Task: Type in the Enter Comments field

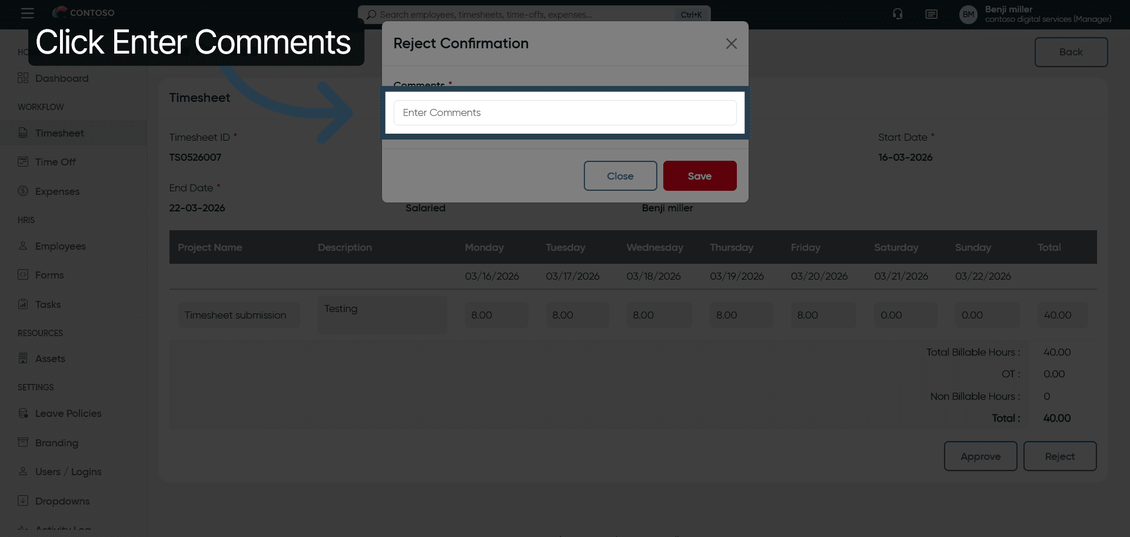Action: pos(564,112)
